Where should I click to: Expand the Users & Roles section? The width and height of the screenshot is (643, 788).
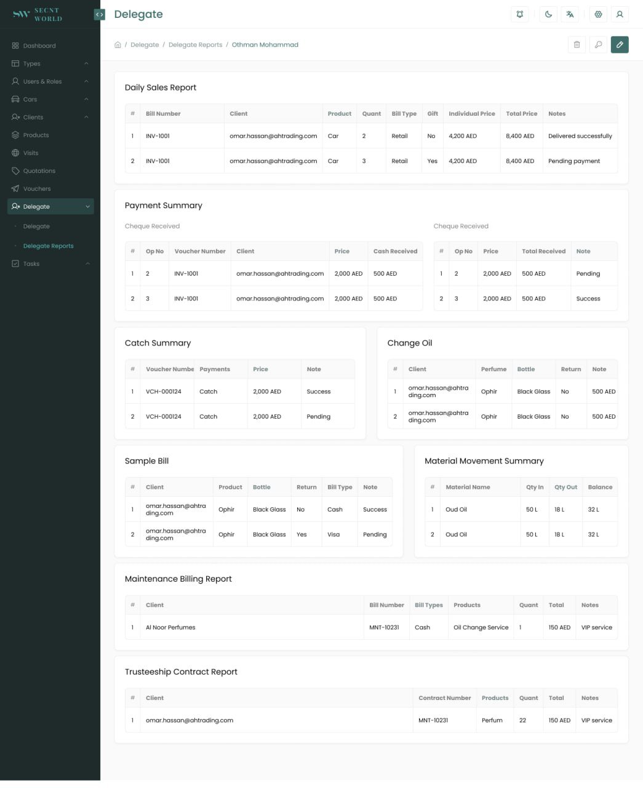click(50, 81)
